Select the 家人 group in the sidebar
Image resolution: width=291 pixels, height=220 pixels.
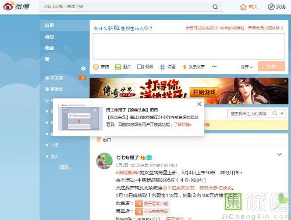pyautogui.click(x=52, y=156)
